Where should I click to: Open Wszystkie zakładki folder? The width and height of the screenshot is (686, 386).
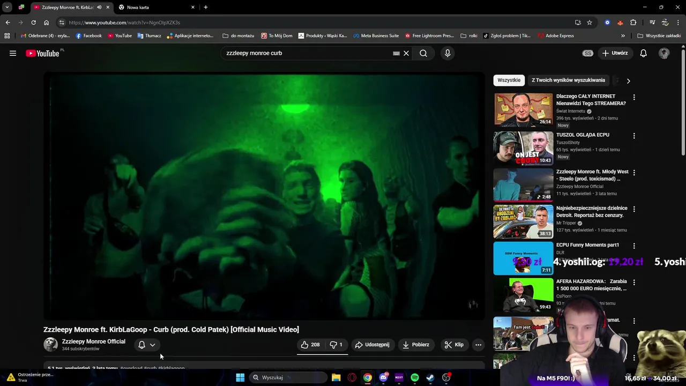(659, 36)
